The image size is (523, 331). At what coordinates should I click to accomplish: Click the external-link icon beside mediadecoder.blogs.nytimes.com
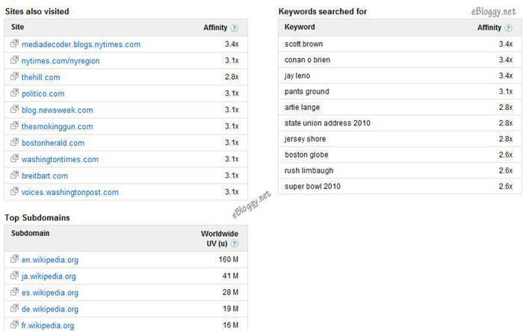(x=14, y=43)
